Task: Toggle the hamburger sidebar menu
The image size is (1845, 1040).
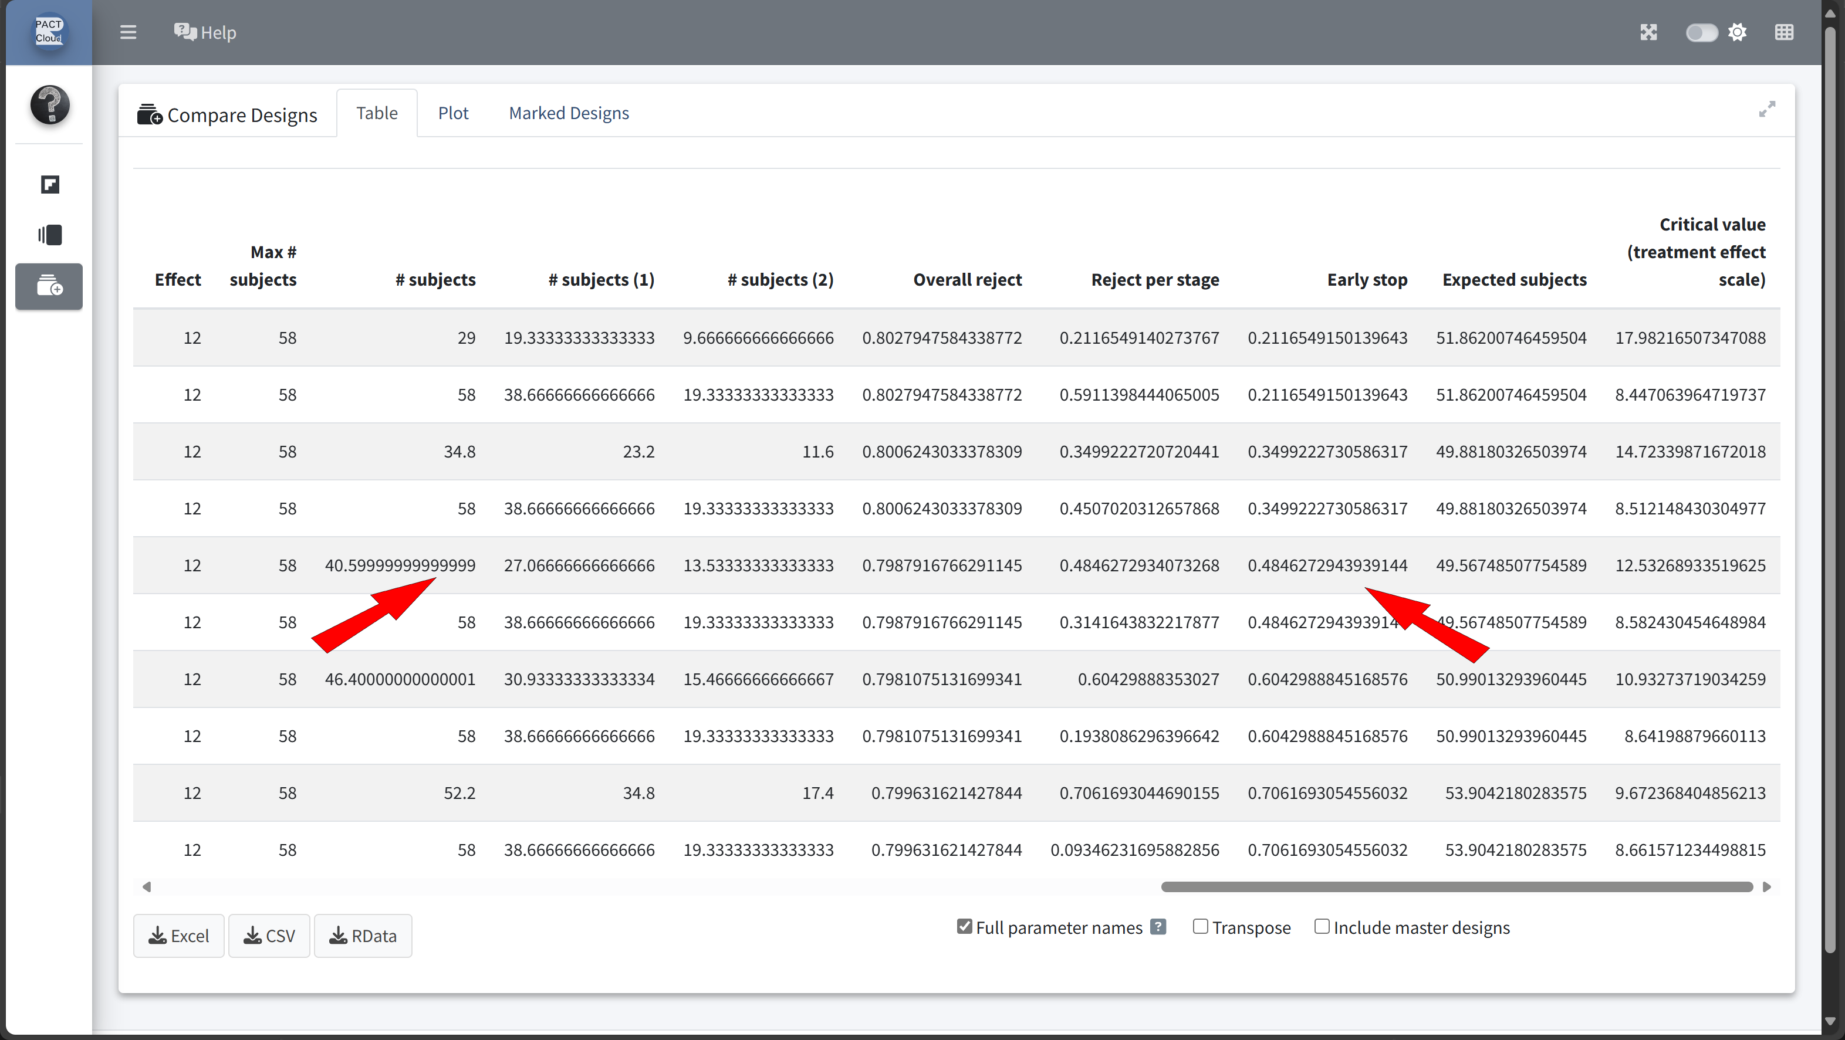Action: (128, 32)
